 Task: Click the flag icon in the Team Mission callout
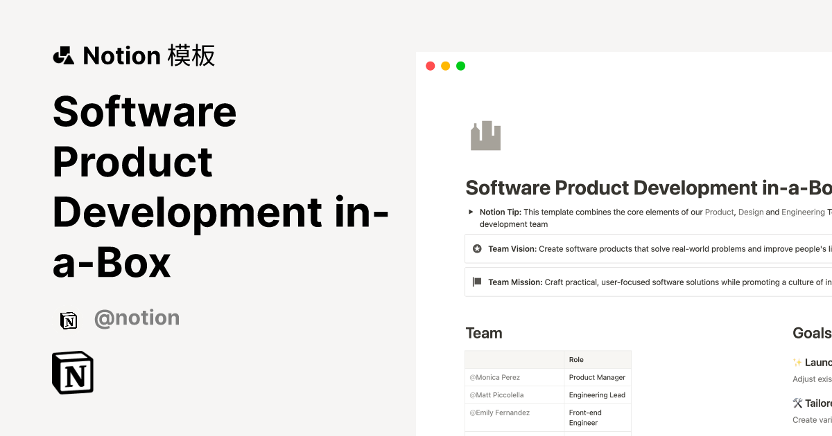click(476, 282)
